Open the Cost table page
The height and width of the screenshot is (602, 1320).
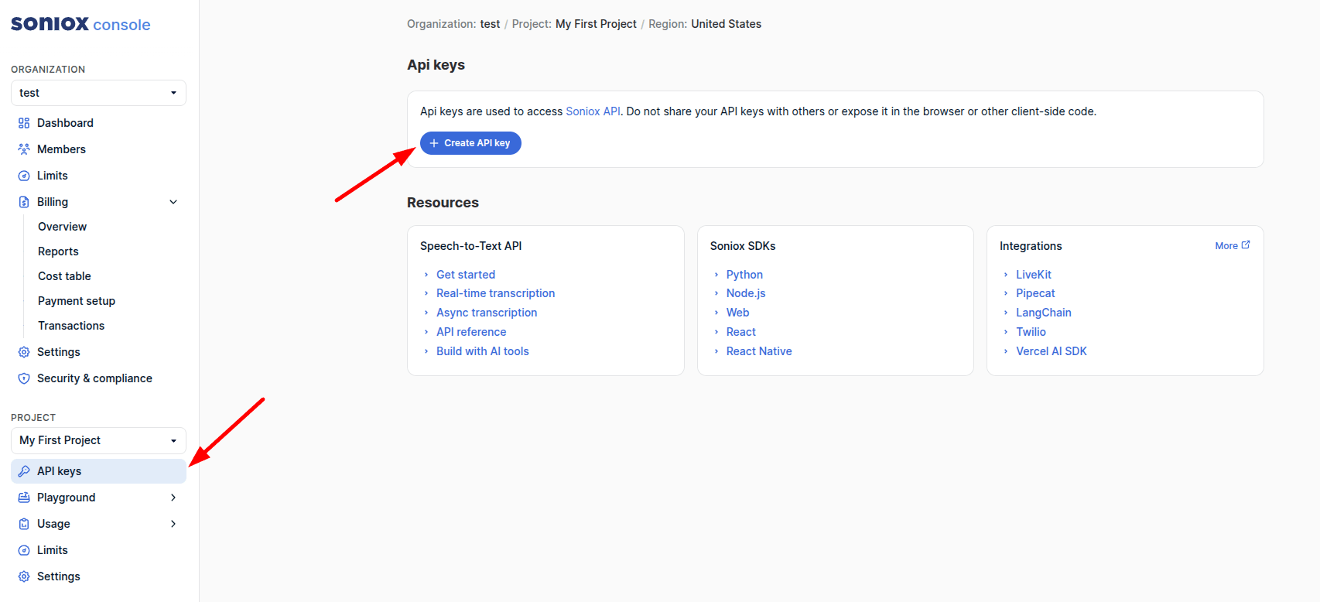point(64,276)
